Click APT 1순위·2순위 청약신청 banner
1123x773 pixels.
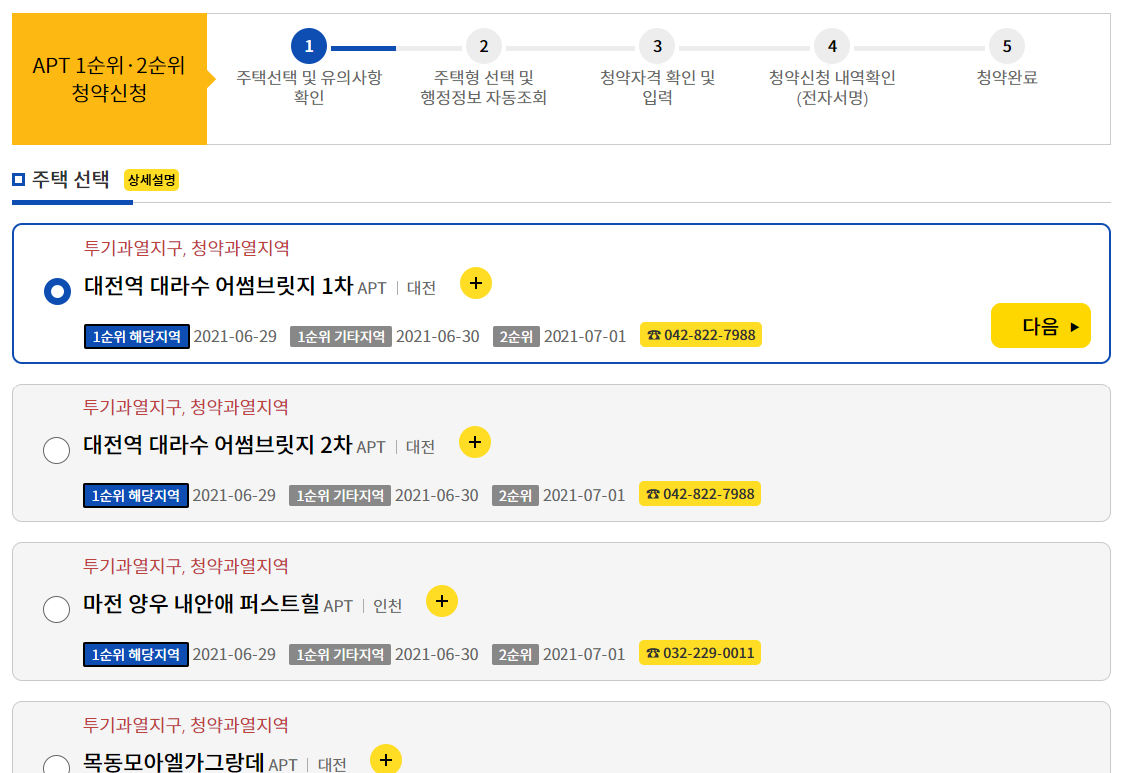(110, 79)
